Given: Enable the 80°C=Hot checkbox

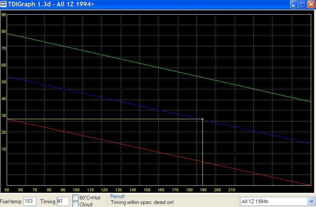Looking at the screenshot, I should [x=75, y=197].
